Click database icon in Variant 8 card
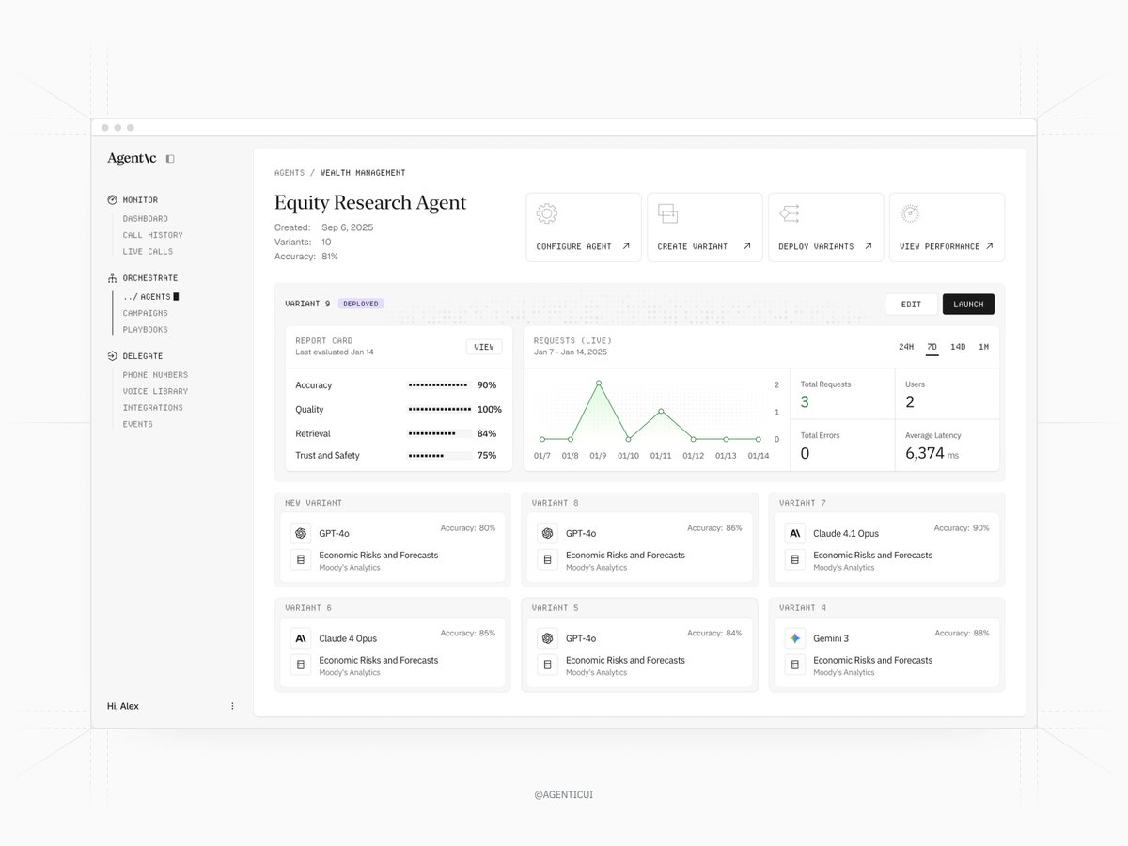The image size is (1128, 846). (547, 559)
